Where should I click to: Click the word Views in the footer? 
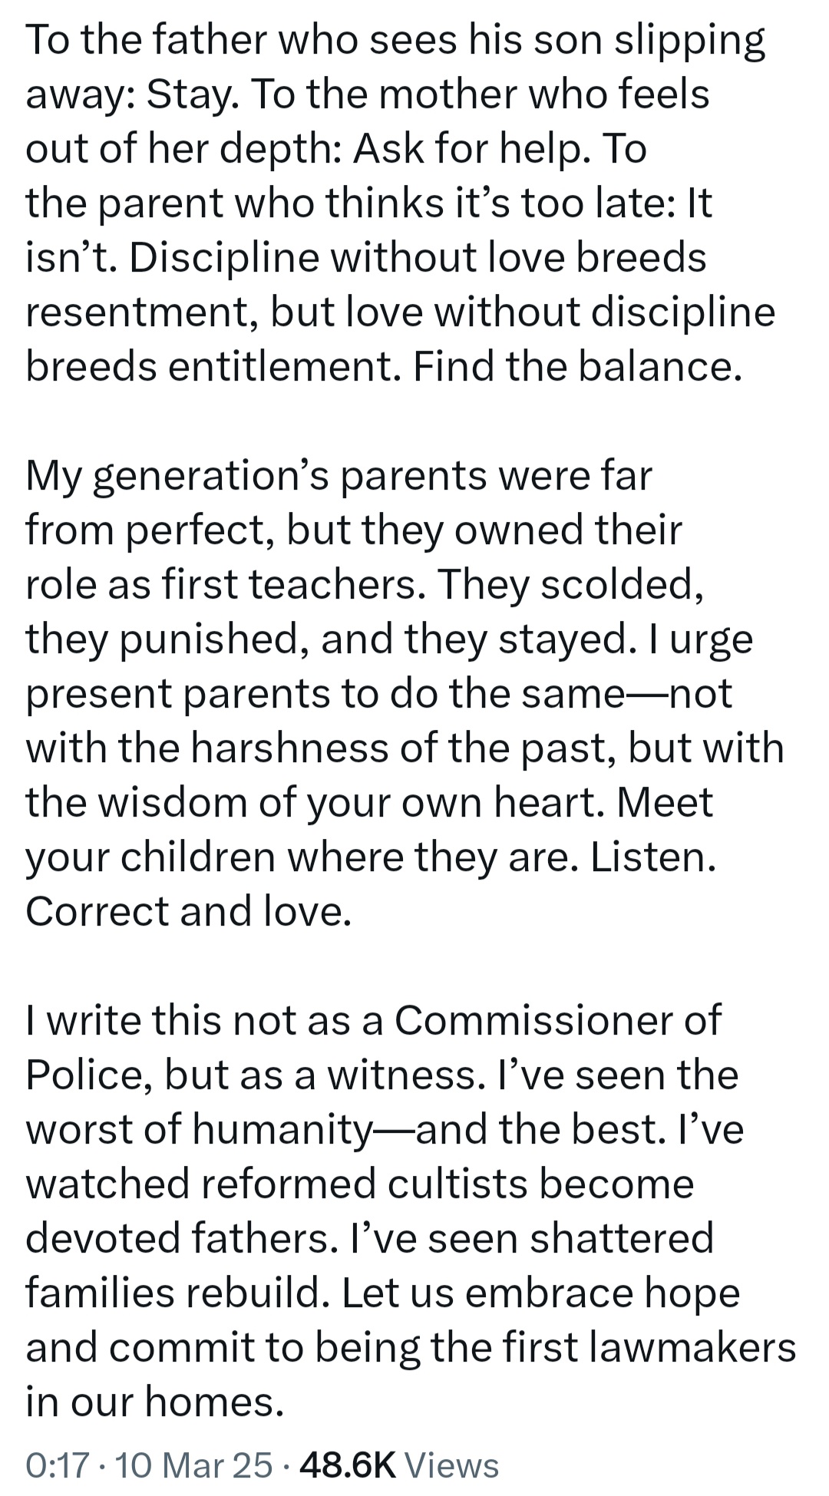pyautogui.click(x=451, y=1465)
